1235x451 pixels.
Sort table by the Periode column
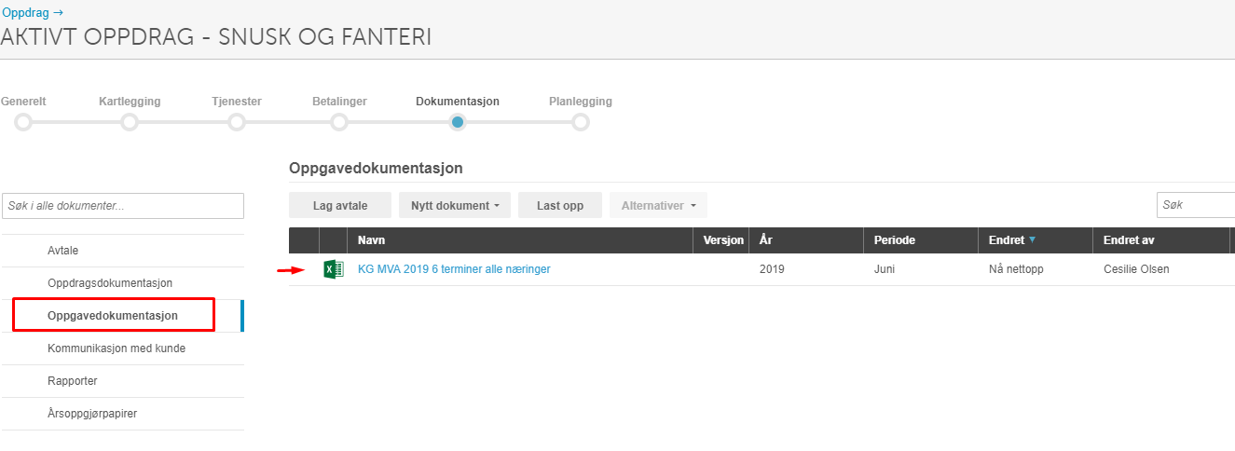(x=921, y=240)
